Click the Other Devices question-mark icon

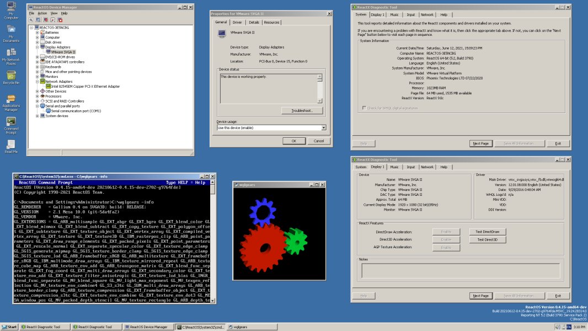pyautogui.click(x=42, y=91)
